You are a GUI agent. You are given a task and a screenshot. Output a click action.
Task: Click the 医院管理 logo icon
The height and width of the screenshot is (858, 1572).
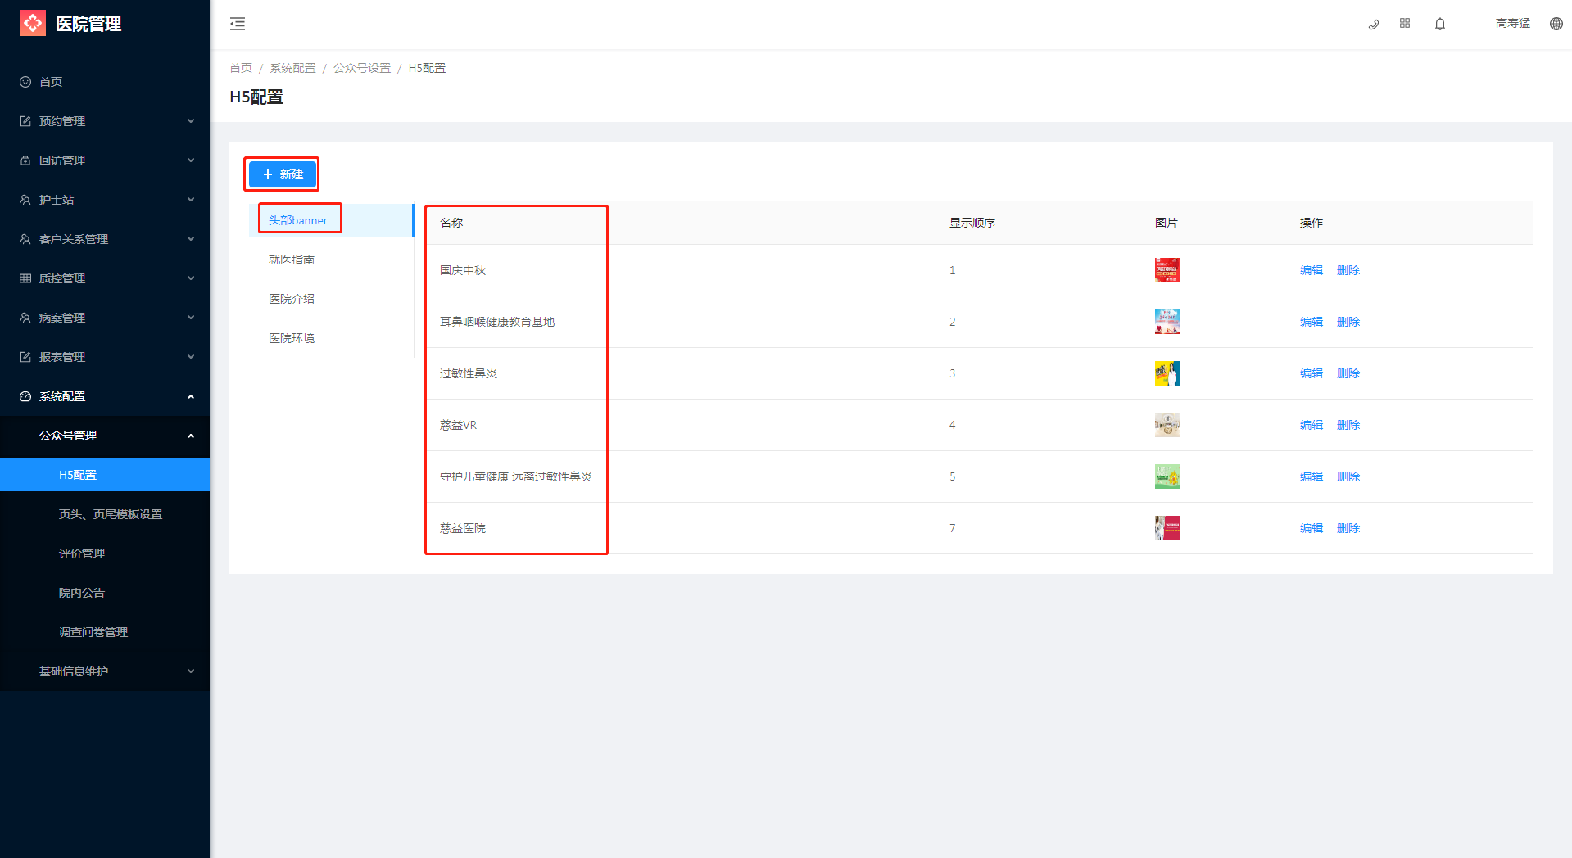coord(33,23)
